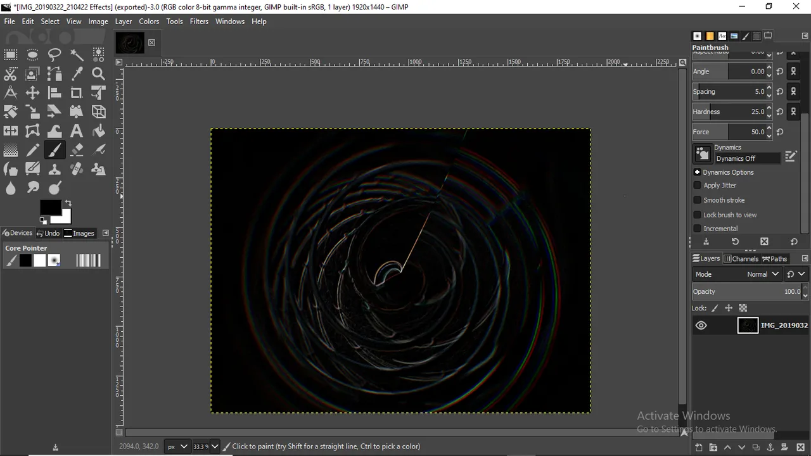Open the layer mode group switch dropdown

tap(796, 274)
